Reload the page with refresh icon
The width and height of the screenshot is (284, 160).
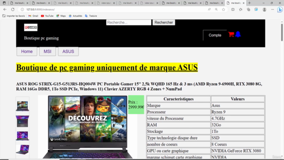(13, 9)
